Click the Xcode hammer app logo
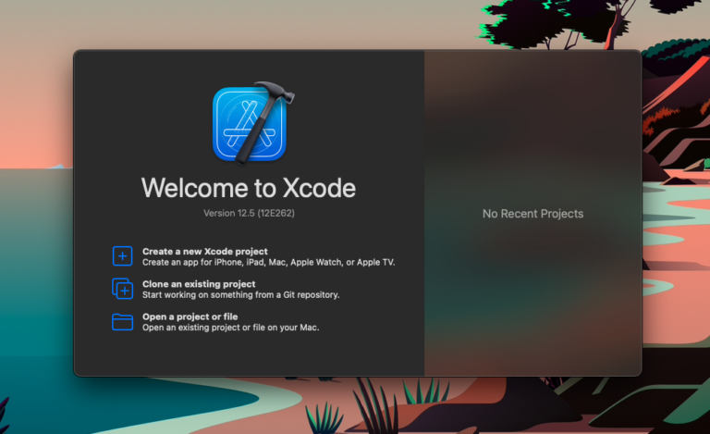Screen dimensions: 710x434 pyautogui.click(x=252, y=122)
